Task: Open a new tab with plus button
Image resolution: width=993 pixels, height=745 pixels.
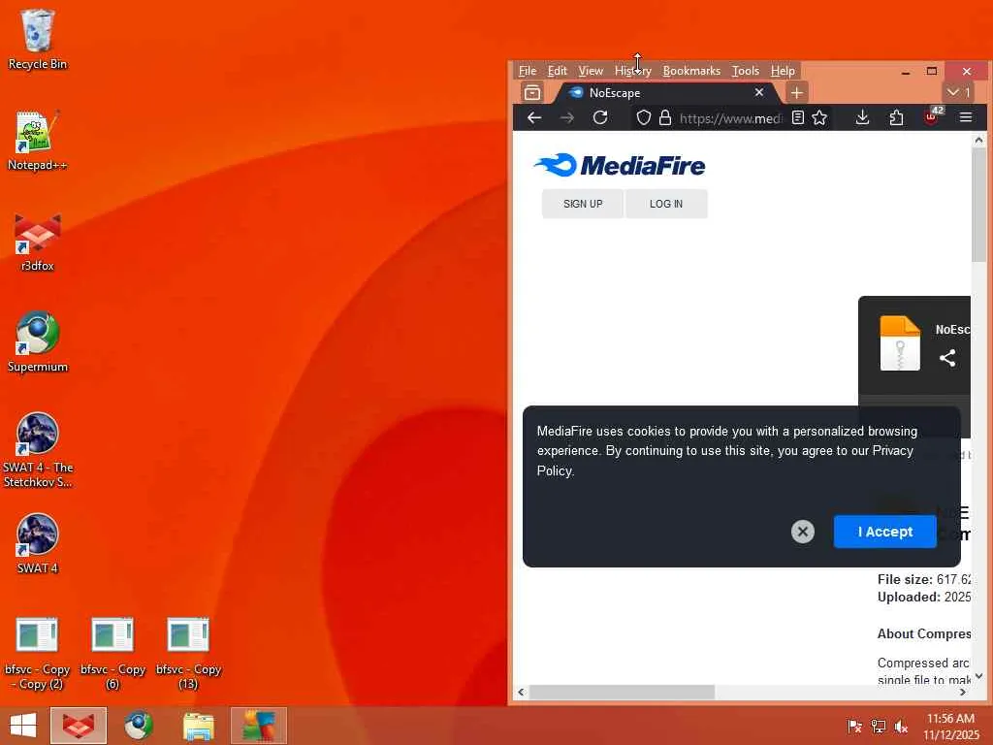Action: pos(797,92)
